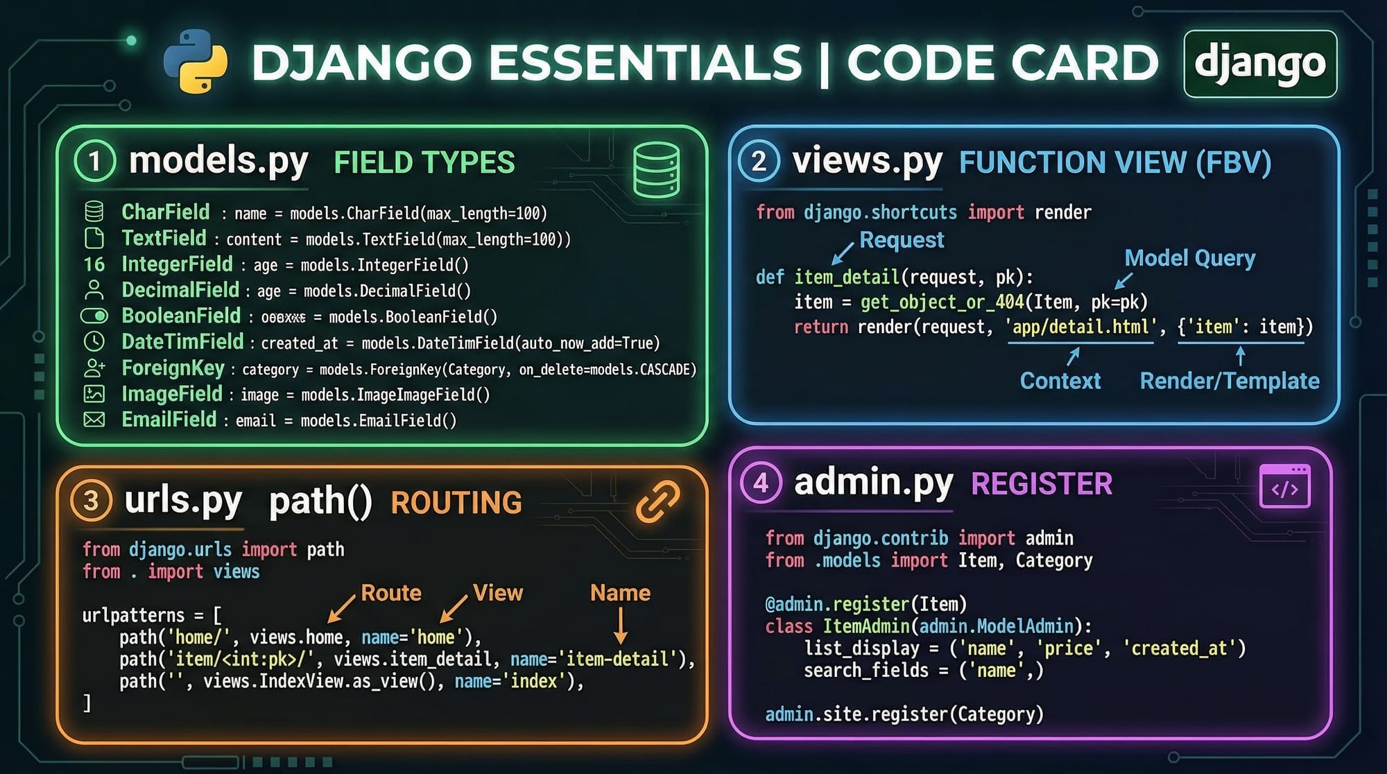Click the clock icon beside DateTimField
This screenshot has width=1387, height=774.
point(94,341)
